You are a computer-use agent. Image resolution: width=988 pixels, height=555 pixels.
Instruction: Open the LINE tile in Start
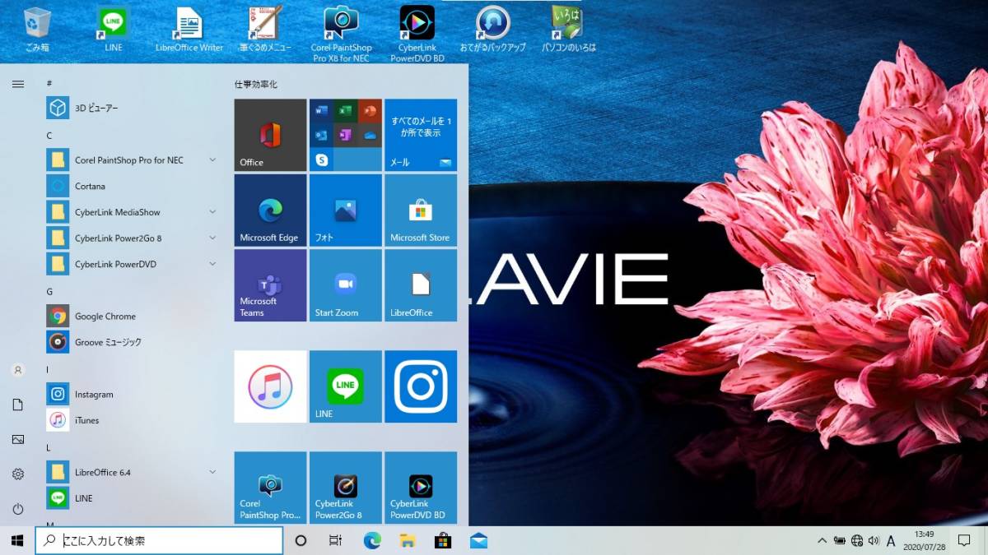click(345, 386)
